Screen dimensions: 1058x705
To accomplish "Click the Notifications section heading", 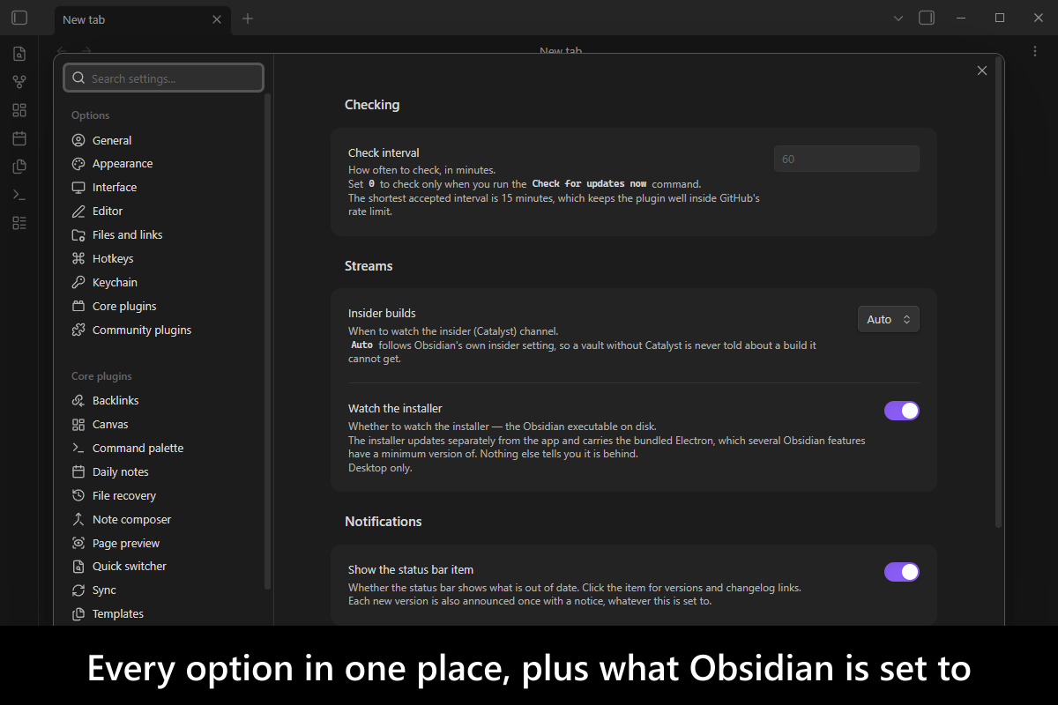I will [x=384, y=522].
